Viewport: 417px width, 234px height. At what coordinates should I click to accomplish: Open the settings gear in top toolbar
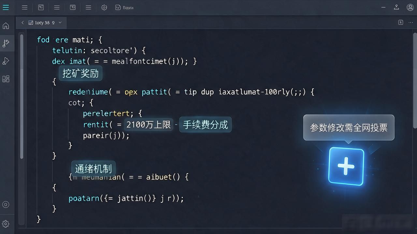(104, 7)
